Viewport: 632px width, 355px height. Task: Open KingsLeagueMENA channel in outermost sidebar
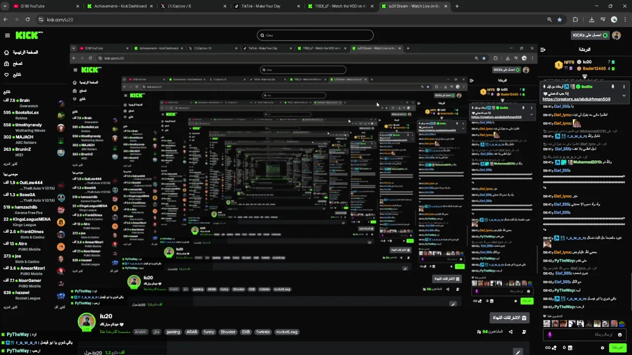tap(34, 222)
